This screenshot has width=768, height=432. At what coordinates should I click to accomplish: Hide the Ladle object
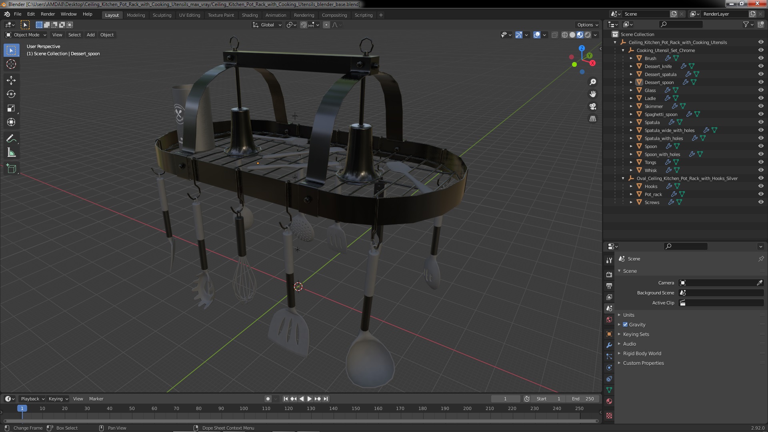761,98
